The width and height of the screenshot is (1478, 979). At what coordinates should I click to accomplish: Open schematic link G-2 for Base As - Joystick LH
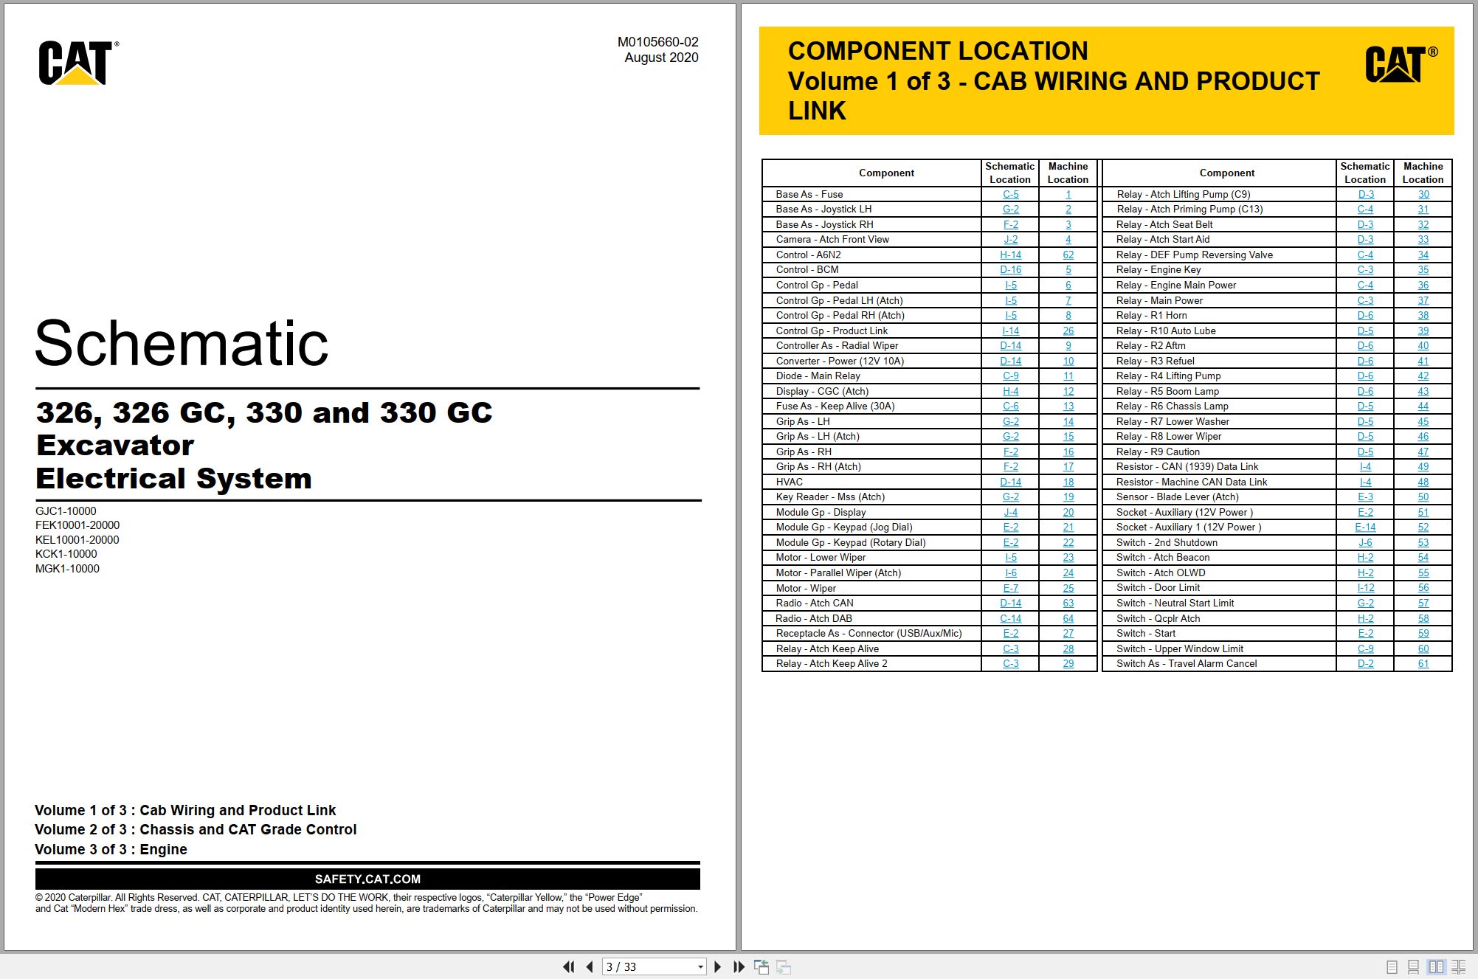(x=1010, y=210)
